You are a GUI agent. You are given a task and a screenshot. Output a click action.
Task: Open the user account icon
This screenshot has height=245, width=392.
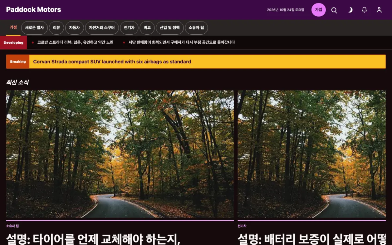click(x=379, y=10)
